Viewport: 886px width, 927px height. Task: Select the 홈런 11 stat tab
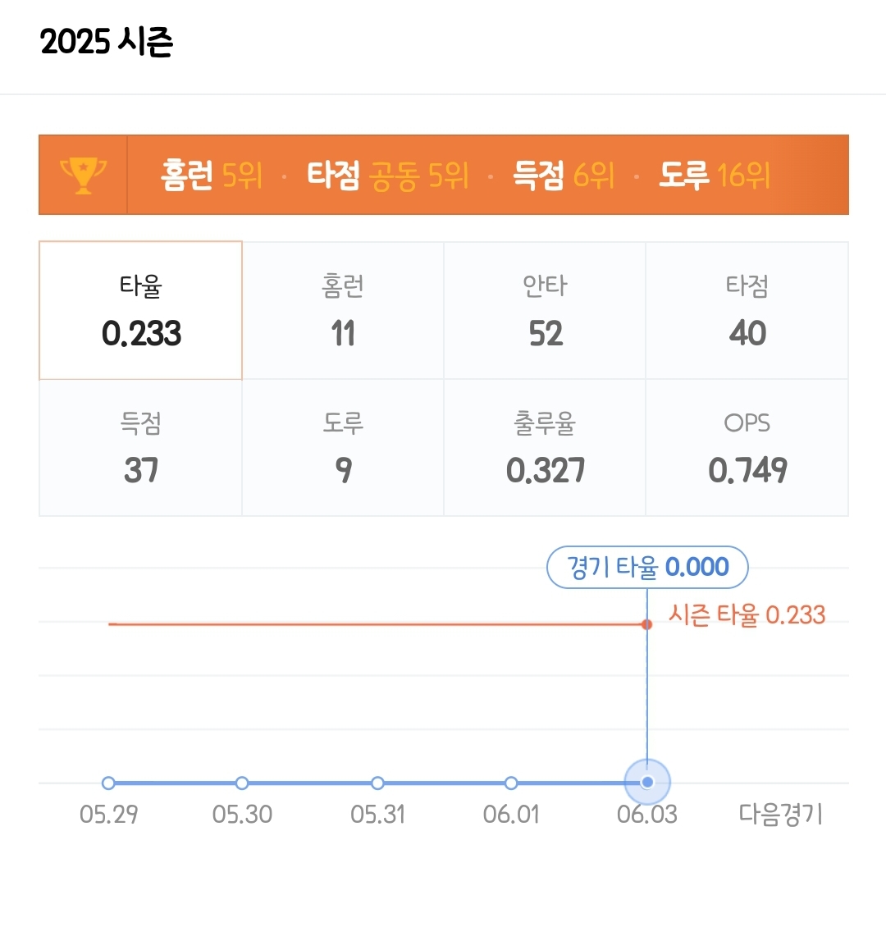pyautogui.click(x=343, y=311)
